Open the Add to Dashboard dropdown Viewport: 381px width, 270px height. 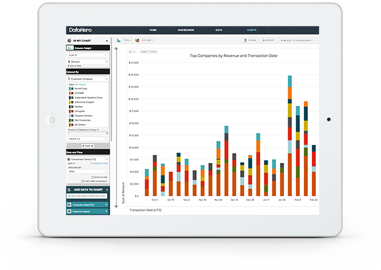click(297, 40)
